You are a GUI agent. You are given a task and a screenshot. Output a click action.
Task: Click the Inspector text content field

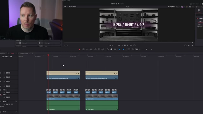[200, 32]
